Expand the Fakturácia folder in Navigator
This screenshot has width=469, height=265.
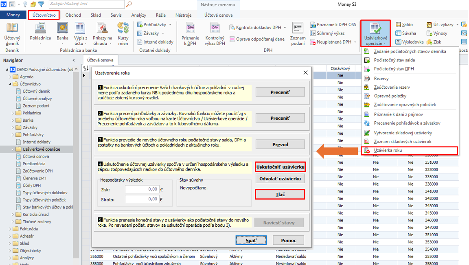(x=9, y=229)
